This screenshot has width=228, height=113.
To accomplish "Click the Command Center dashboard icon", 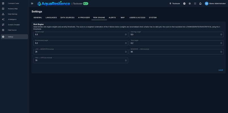I will [x=3, y=3].
